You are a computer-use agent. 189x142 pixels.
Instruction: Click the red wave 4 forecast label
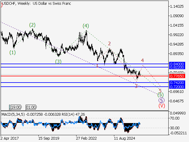click(x=142, y=61)
